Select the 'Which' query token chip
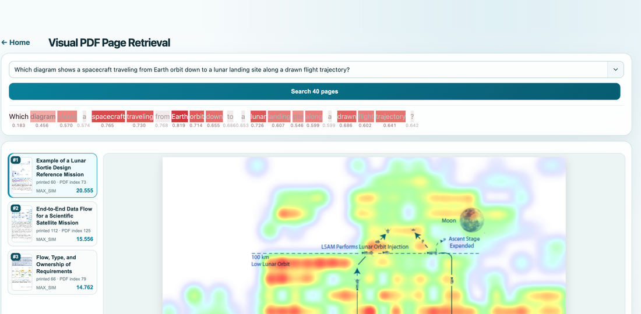641x314 pixels. [x=19, y=117]
